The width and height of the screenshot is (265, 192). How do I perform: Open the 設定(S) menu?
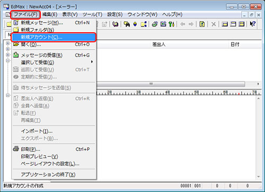click(115, 14)
